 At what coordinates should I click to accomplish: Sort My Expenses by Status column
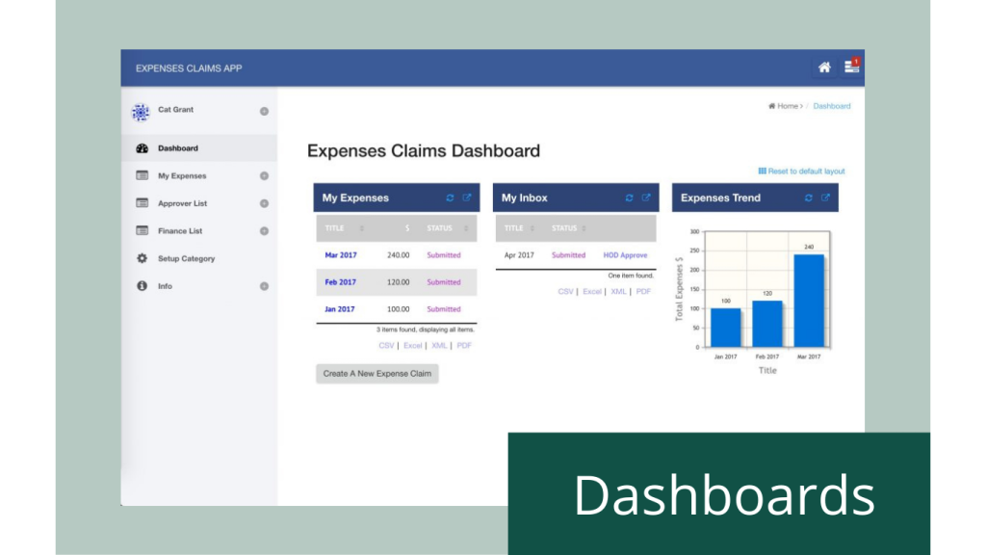pos(445,228)
